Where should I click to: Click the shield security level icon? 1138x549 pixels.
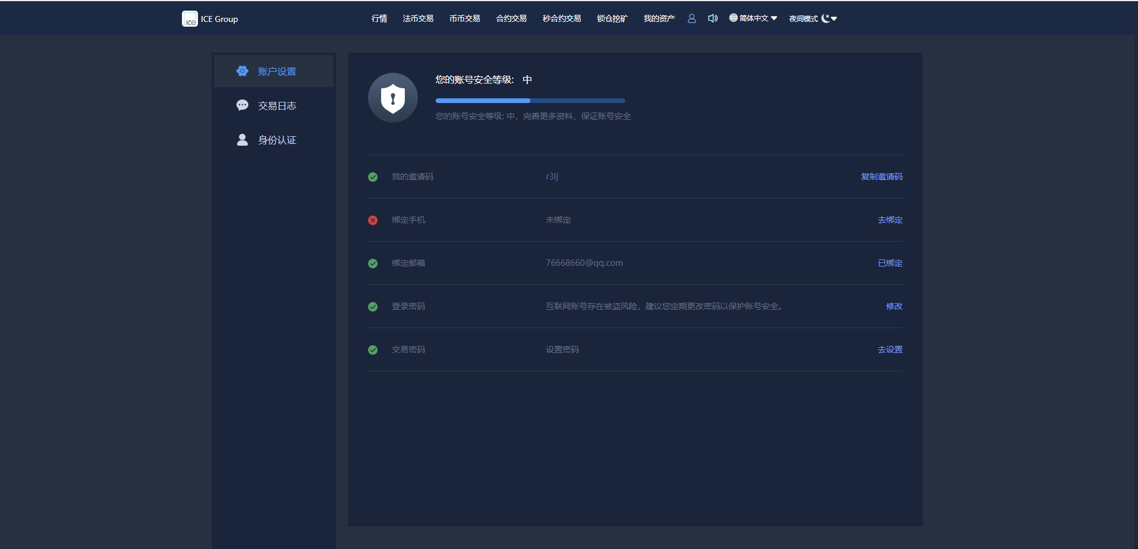[393, 98]
